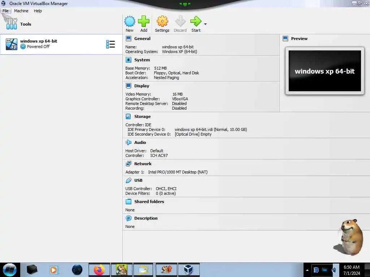Image resolution: width=370 pixels, height=277 pixels.
Task: Click the hamster desktop mascot
Action: [x=349, y=237]
